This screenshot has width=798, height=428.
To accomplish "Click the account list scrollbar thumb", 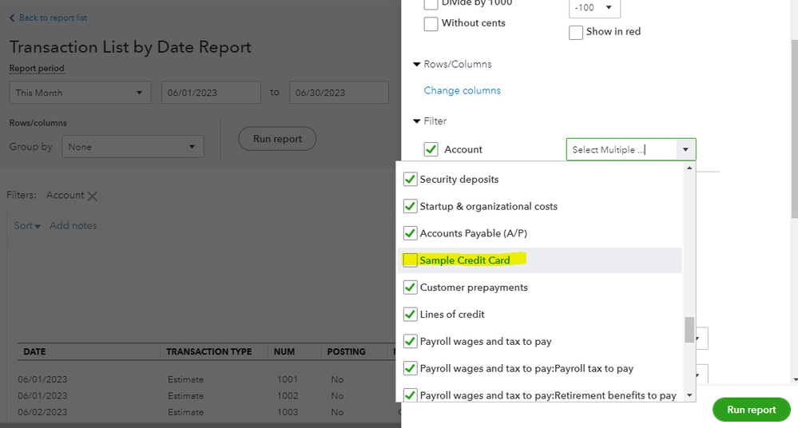I will point(689,330).
